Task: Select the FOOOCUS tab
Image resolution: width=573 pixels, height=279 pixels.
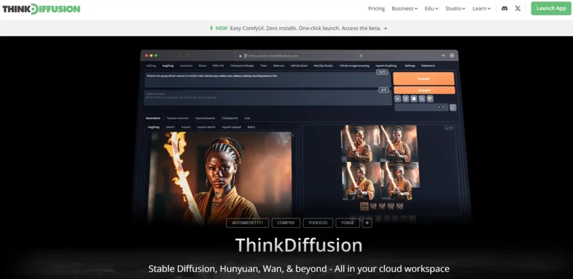Action: (317, 223)
